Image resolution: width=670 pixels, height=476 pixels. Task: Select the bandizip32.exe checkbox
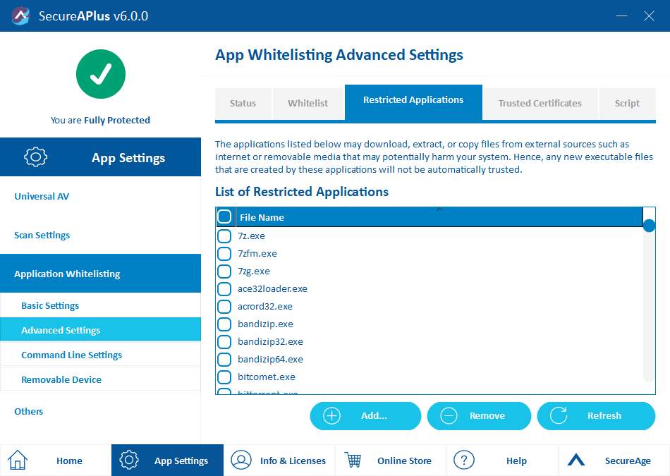coord(224,341)
